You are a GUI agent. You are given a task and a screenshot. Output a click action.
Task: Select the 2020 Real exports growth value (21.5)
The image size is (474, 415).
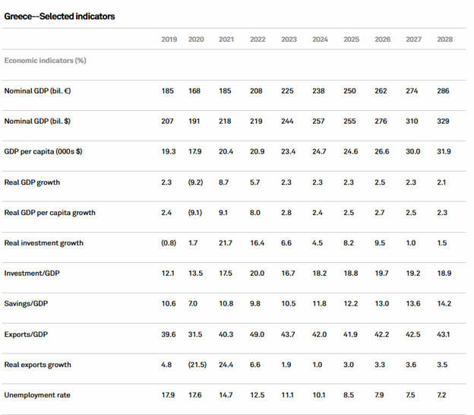point(197,365)
